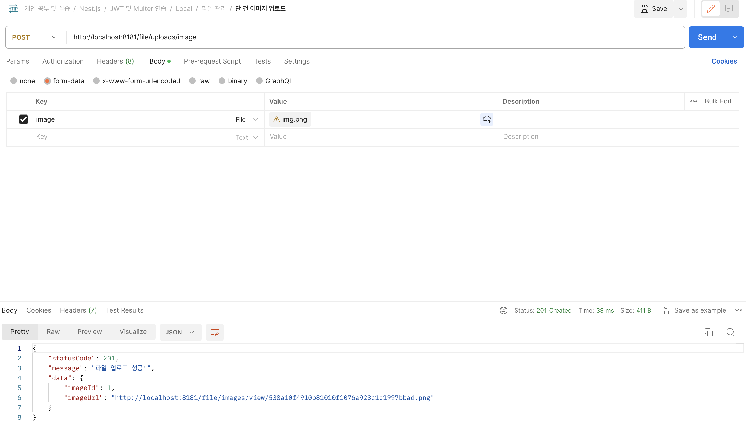Open the comments panel icon

[x=729, y=9]
